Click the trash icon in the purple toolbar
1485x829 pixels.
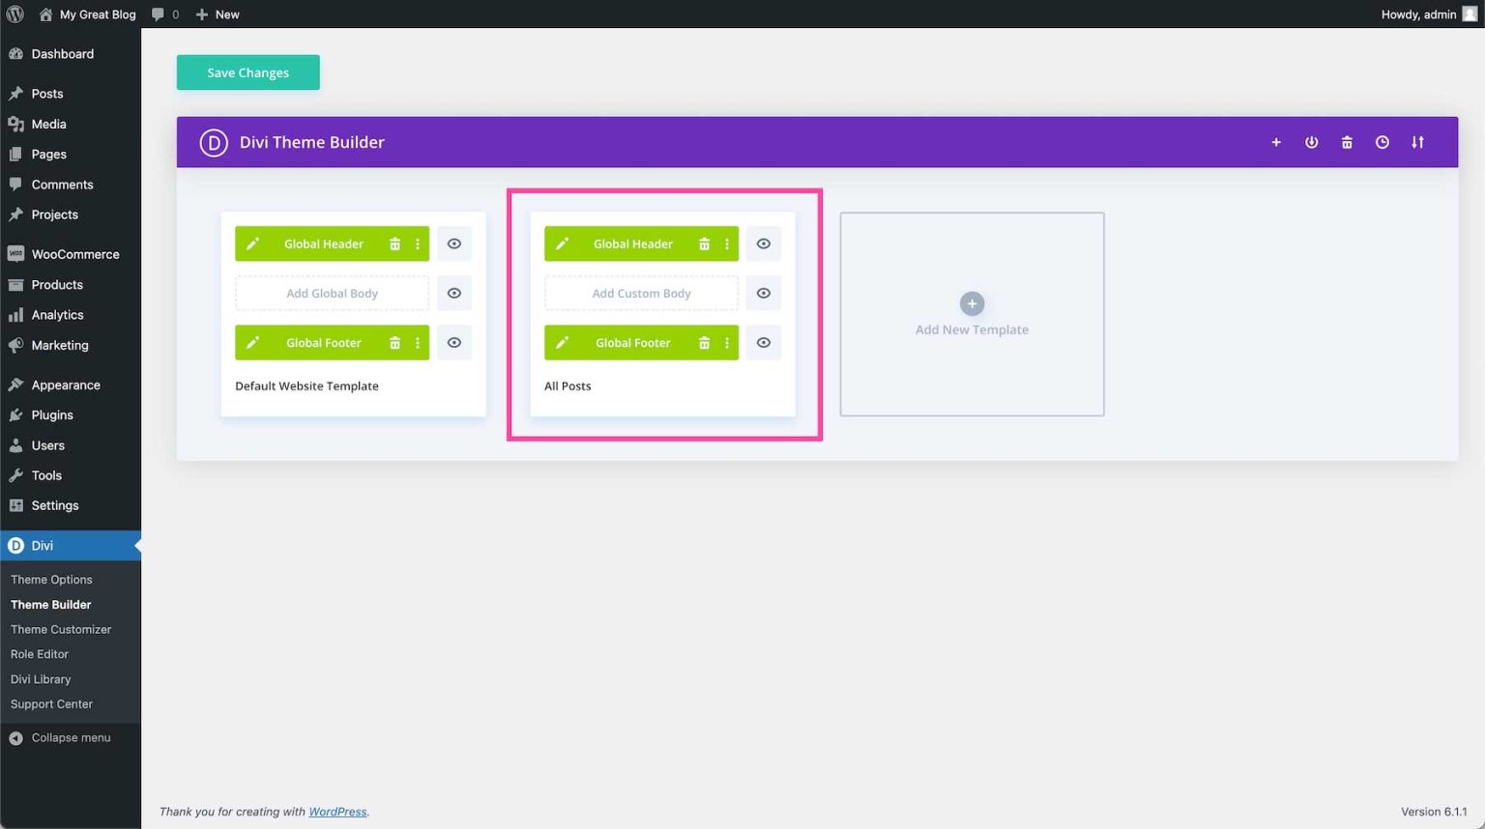(x=1347, y=142)
